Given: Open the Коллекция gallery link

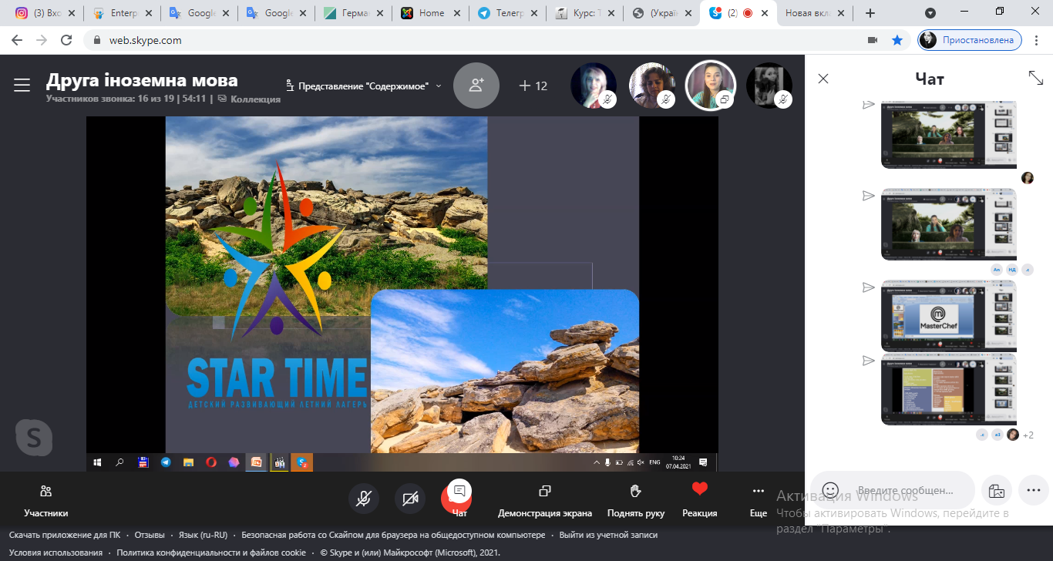Looking at the screenshot, I should [249, 99].
